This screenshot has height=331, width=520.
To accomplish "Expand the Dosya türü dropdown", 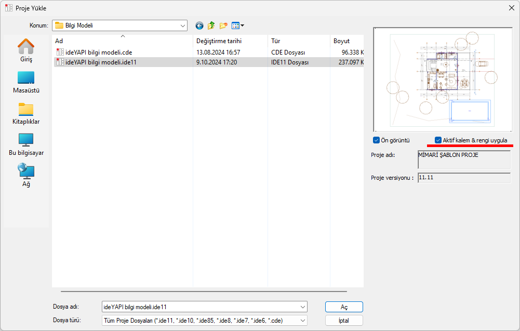I will (303, 321).
